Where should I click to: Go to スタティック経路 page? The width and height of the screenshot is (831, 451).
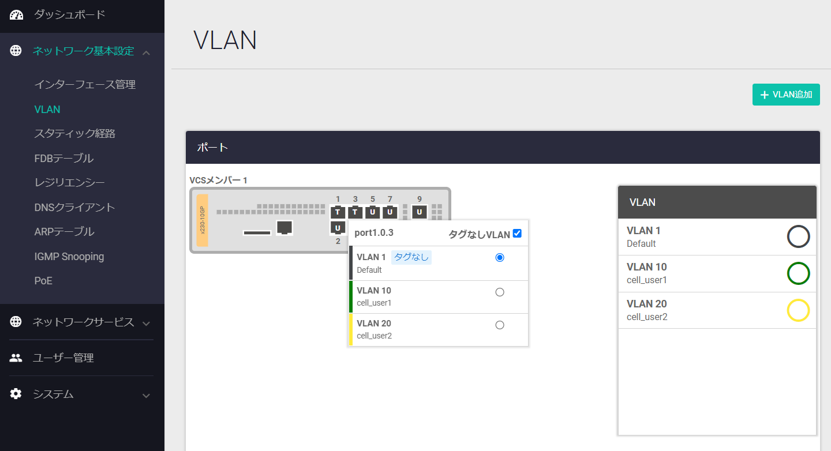tap(75, 133)
